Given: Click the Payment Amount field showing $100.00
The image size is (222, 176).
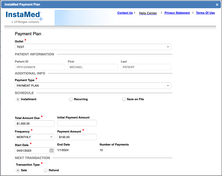Looking at the screenshot, I should (77, 137).
